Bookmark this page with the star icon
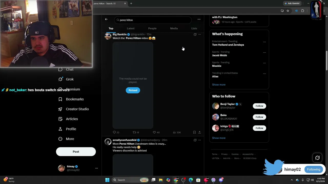 (288, 11)
